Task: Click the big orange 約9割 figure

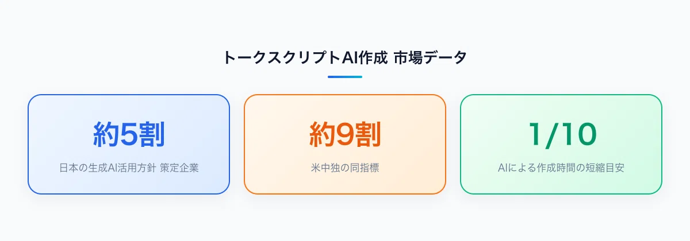Action: click(345, 135)
